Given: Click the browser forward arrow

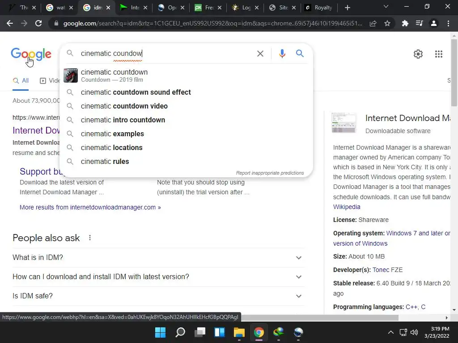Looking at the screenshot, I should [x=24, y=23].
